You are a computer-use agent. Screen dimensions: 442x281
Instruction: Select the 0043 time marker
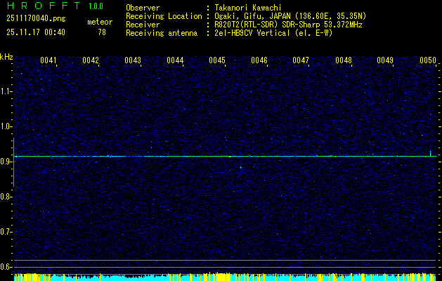tap(133, 61)
